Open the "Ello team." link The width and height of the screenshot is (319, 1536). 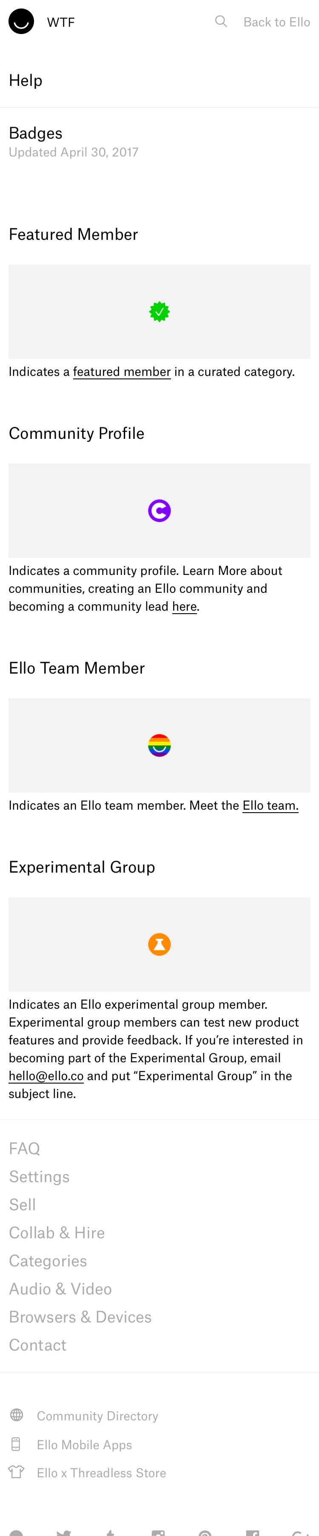270,805
